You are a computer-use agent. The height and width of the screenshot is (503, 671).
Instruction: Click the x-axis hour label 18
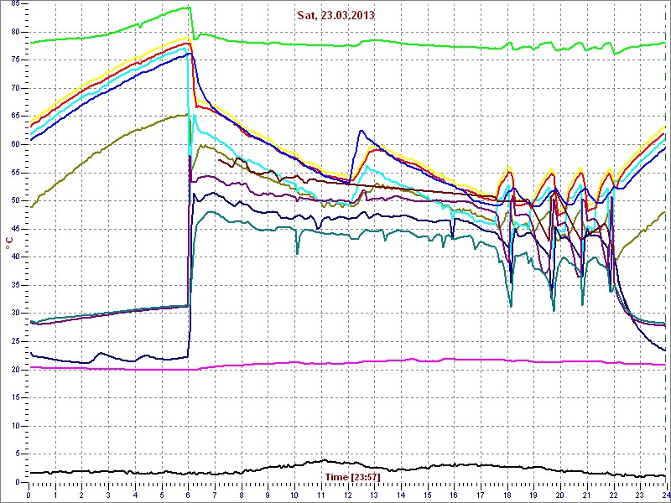507,495
